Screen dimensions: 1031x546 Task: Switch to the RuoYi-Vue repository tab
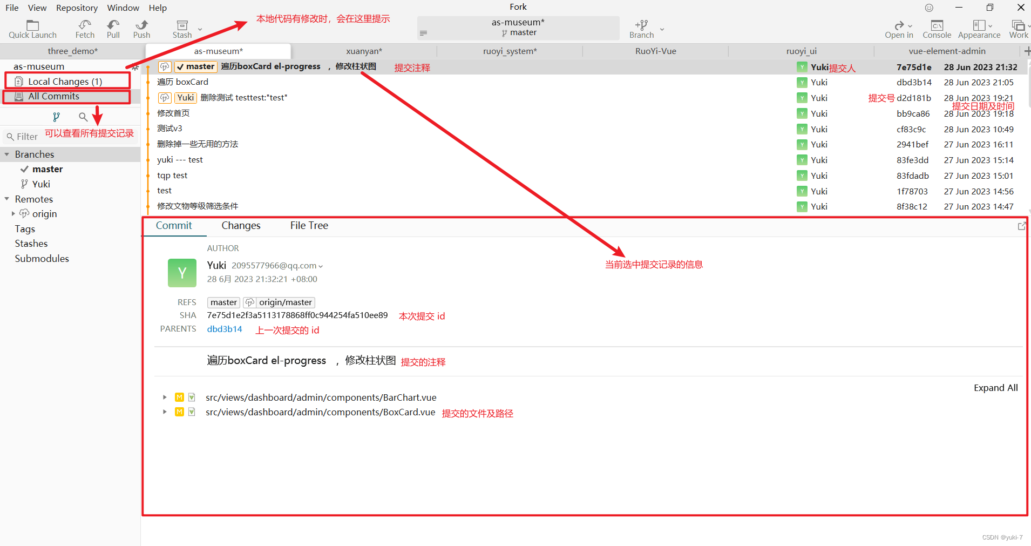655,51
